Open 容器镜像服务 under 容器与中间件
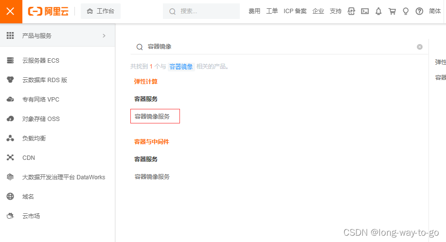Viewport: 446px width, 242px height. [x=152, y=177]
